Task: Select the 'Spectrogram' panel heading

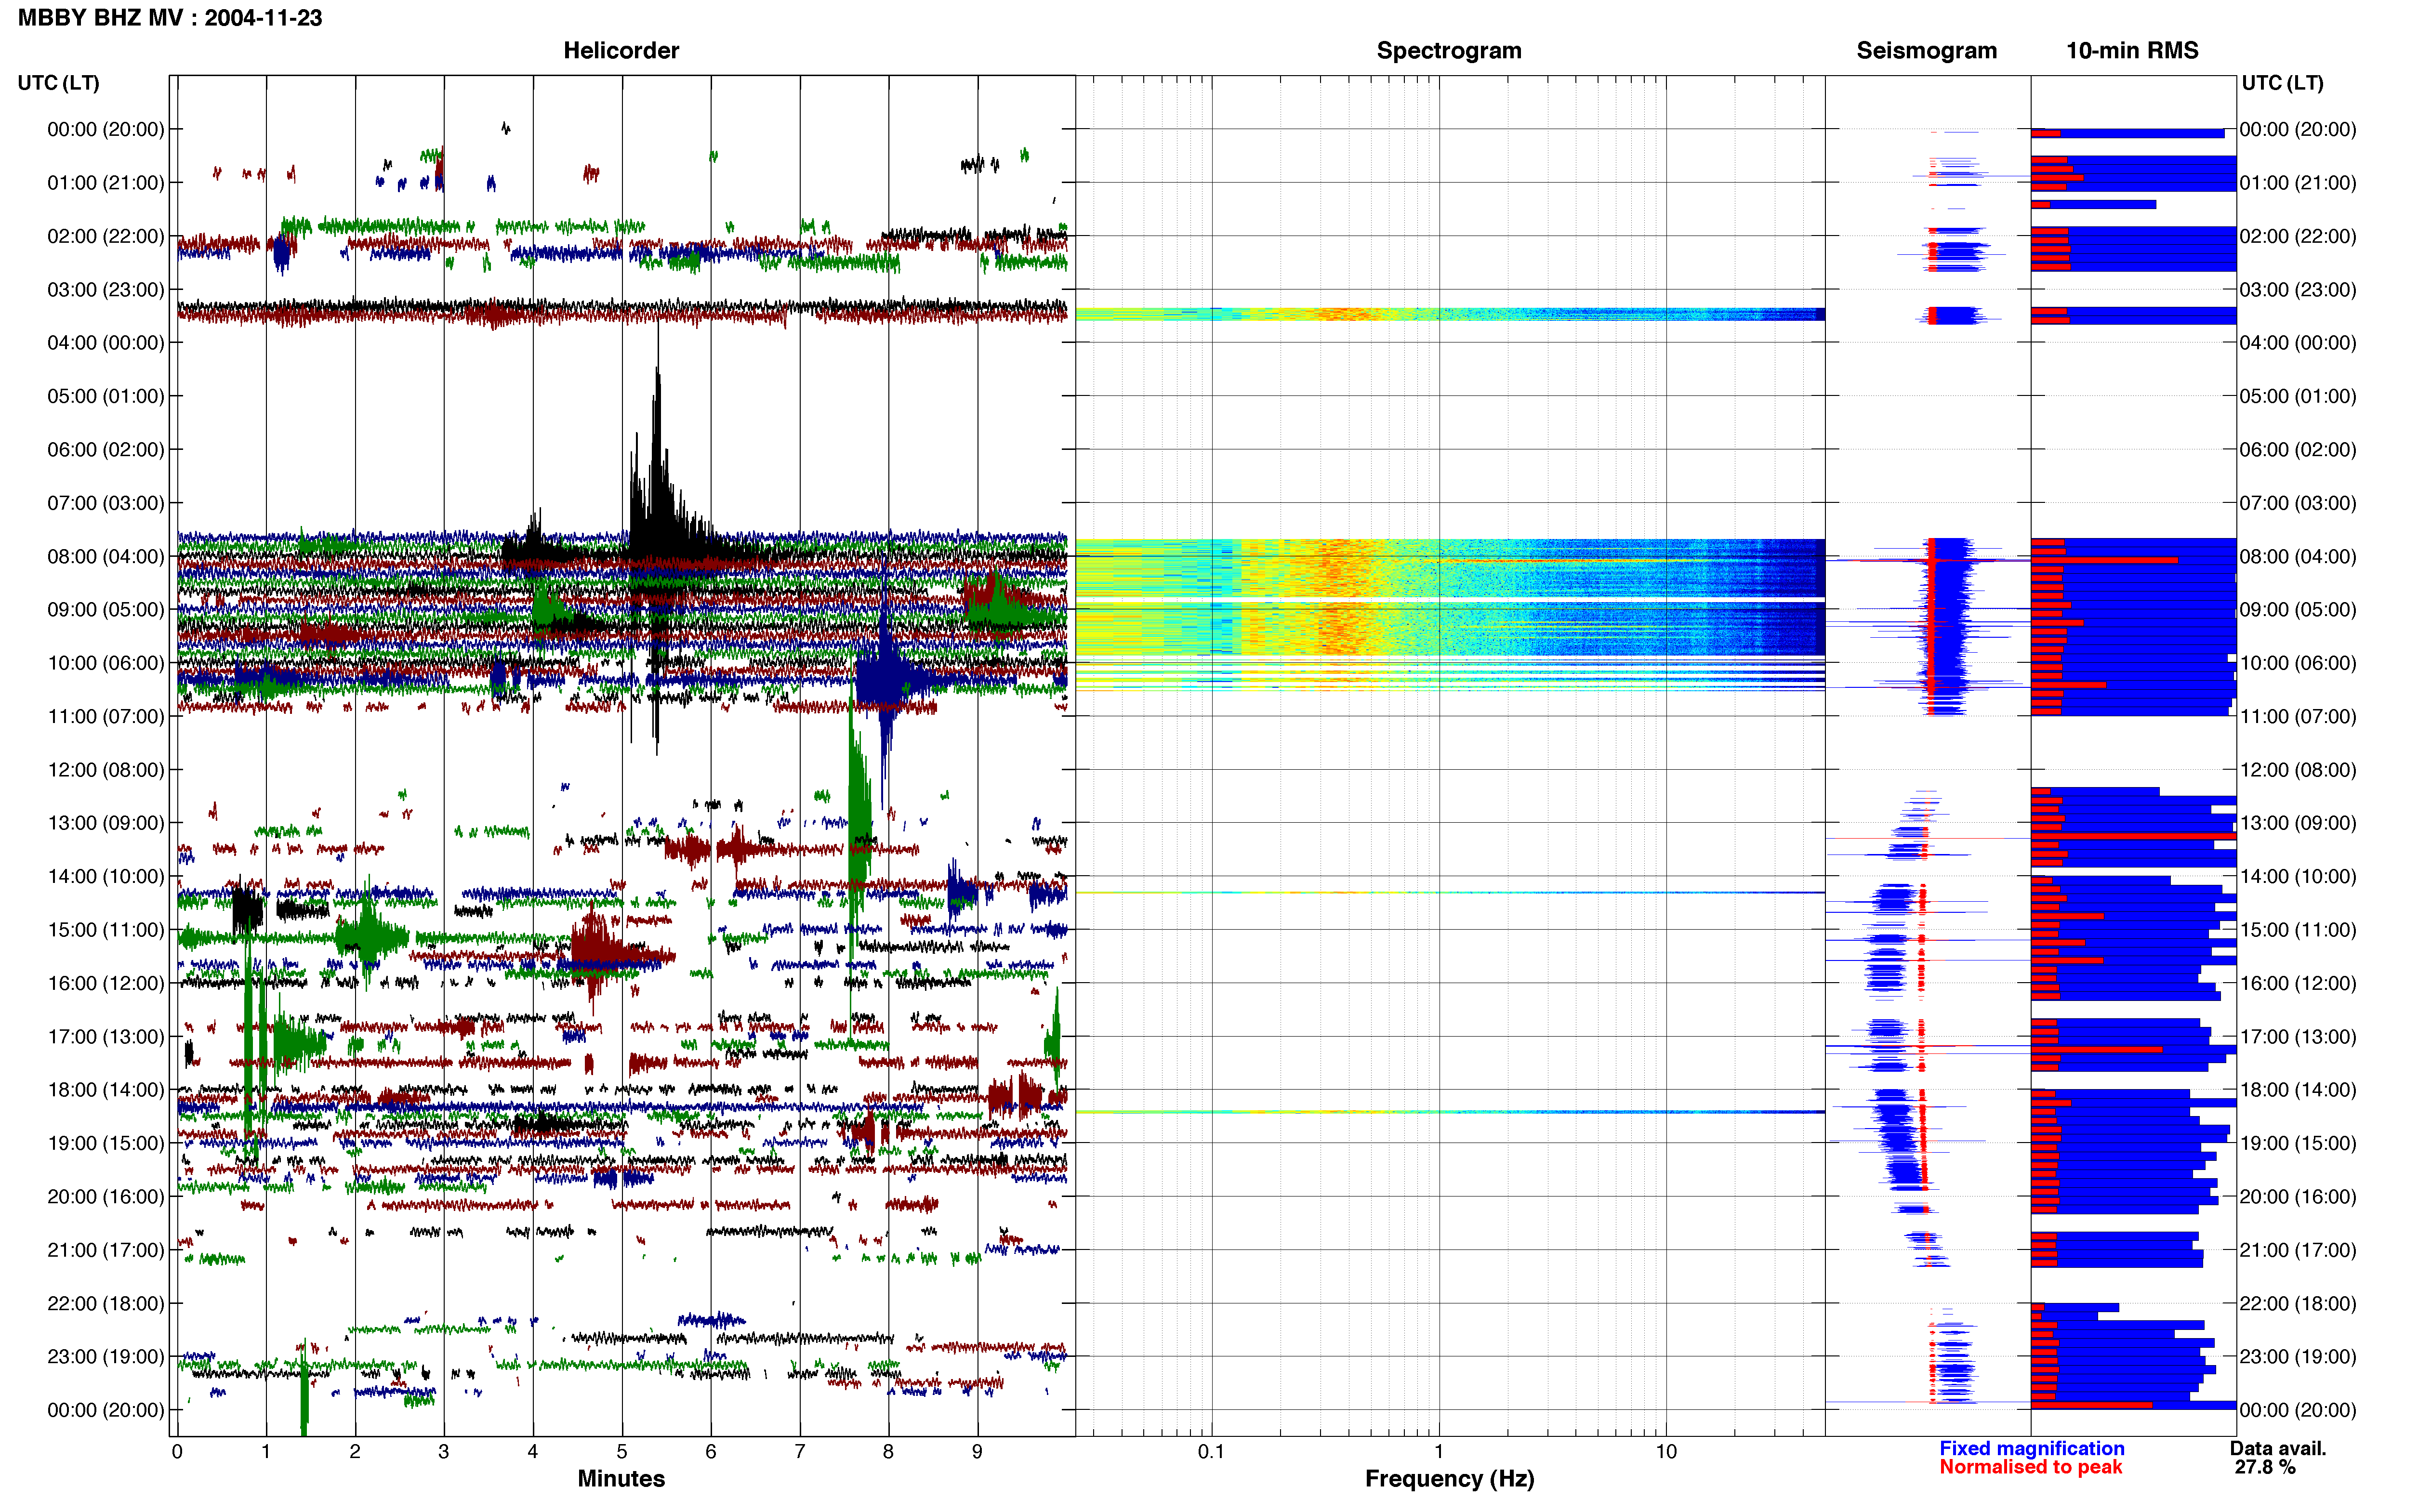Action: [x=1449, y=50]
